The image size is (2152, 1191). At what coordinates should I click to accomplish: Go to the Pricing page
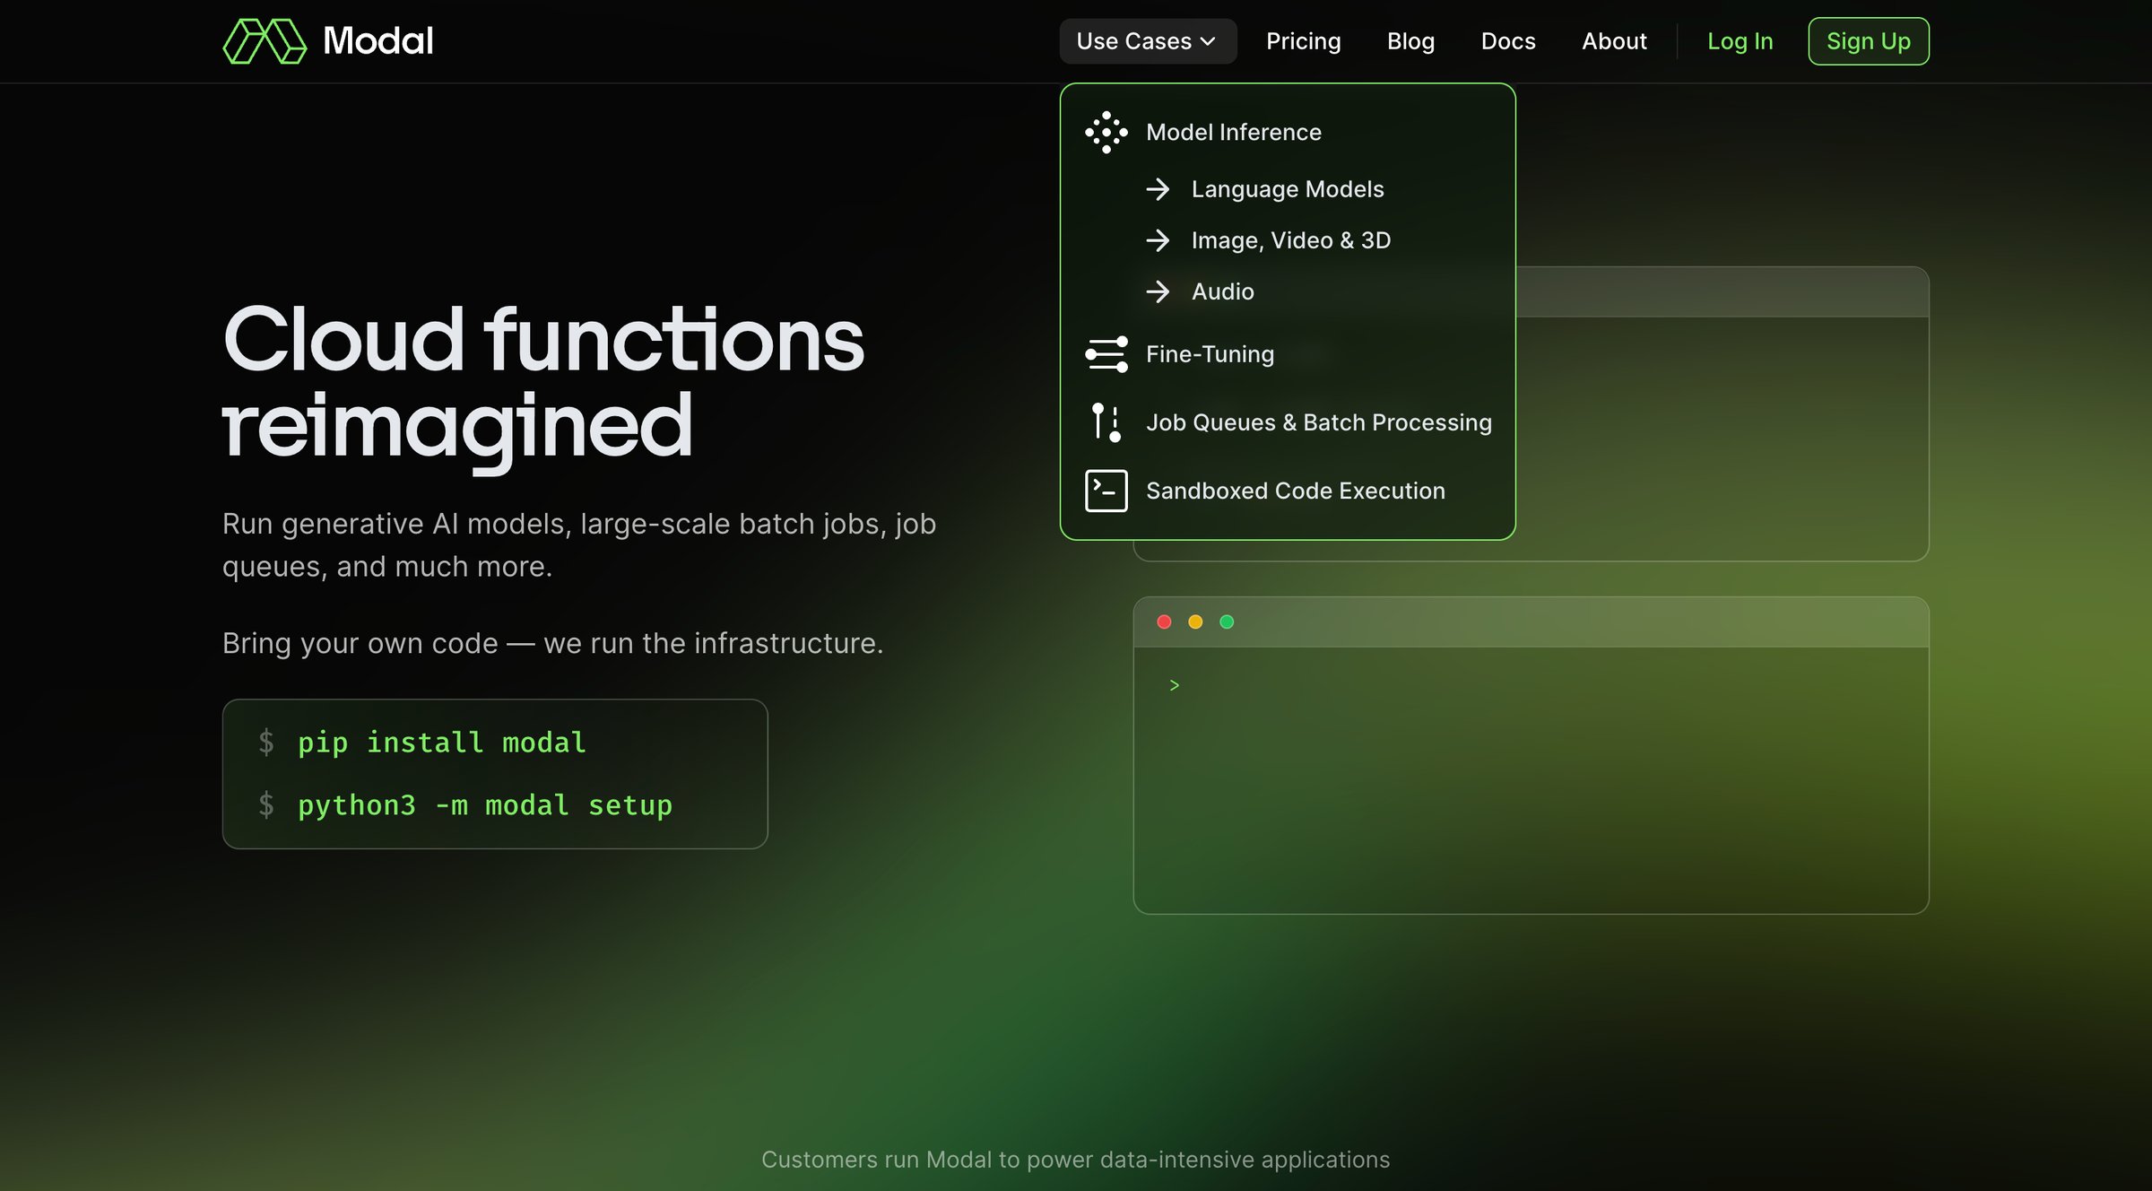pos(1303,41)
